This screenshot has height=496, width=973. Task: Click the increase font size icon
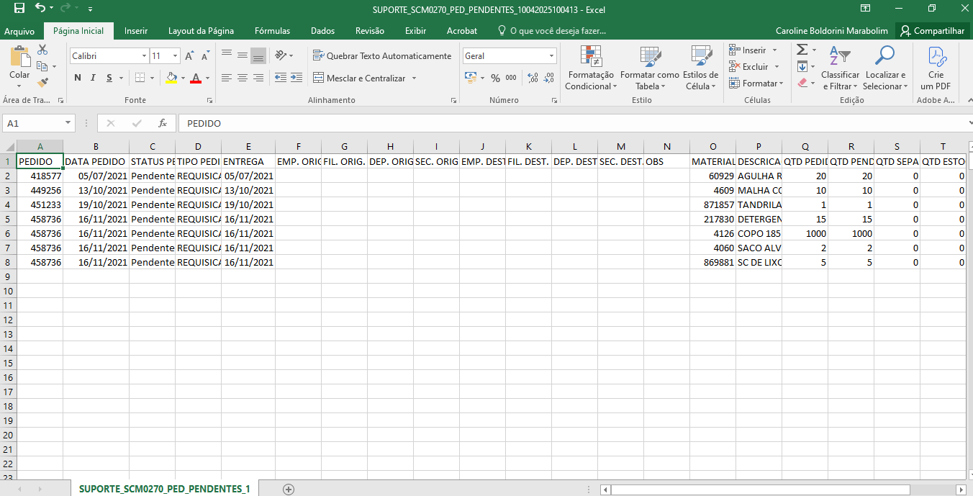coord(189,56)
